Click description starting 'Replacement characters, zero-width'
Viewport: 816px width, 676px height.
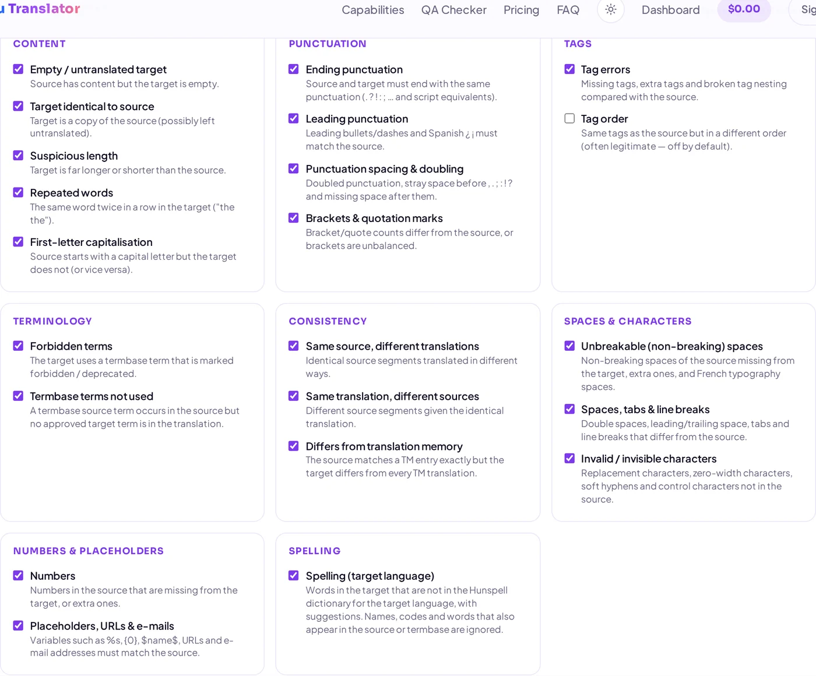click(x=687, y=486)
